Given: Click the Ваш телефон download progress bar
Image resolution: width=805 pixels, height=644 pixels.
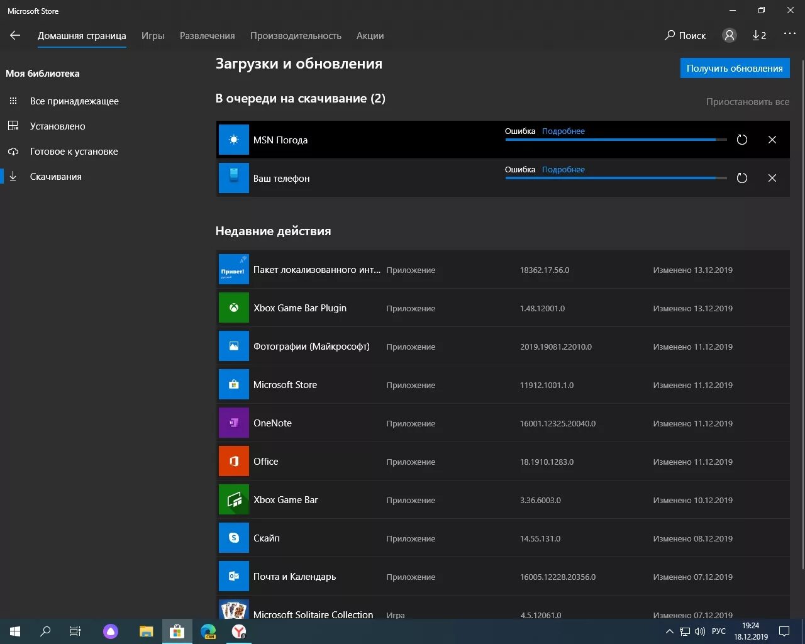Looking at the screenshot, I should point(616,178).
